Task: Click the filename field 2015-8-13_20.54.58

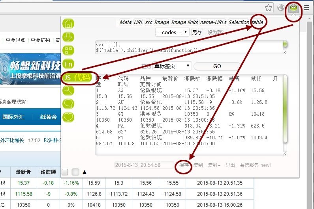Action: point(144,165)
